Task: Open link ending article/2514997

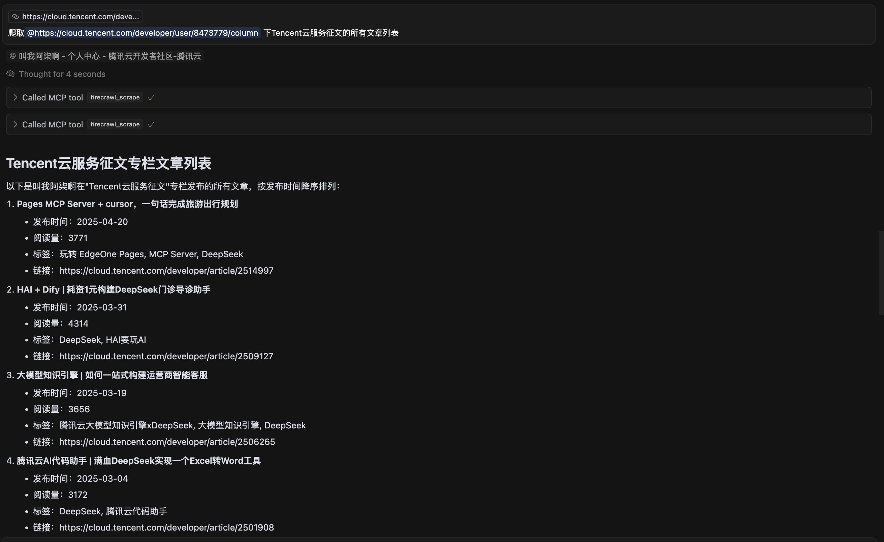Action: tap(166, 271)
